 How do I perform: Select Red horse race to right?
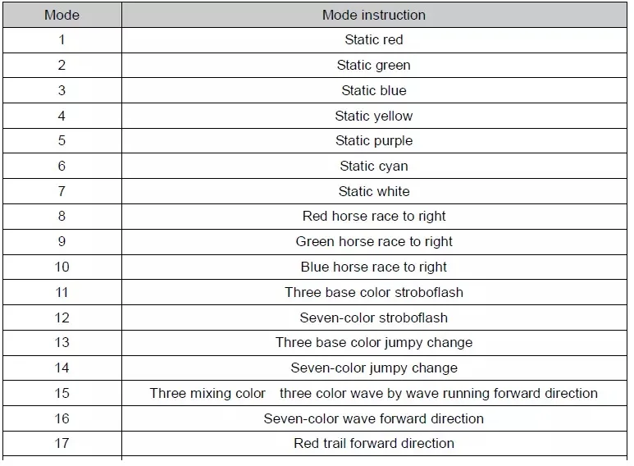click(374, 216)
